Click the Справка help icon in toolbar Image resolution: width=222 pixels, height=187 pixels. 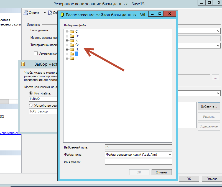pyautogui.click(x=50, y=13)
